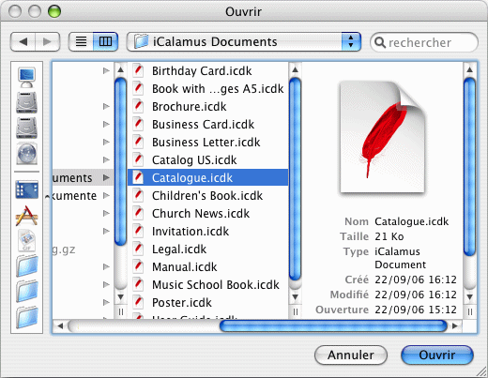The width and height of the screenshot is (488, 378).
Task: Click the forward navigation arrow
Action: [x=47, y=41]
